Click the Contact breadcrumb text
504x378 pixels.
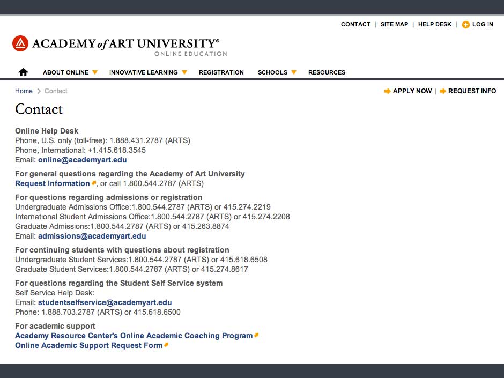click(56, 91)
